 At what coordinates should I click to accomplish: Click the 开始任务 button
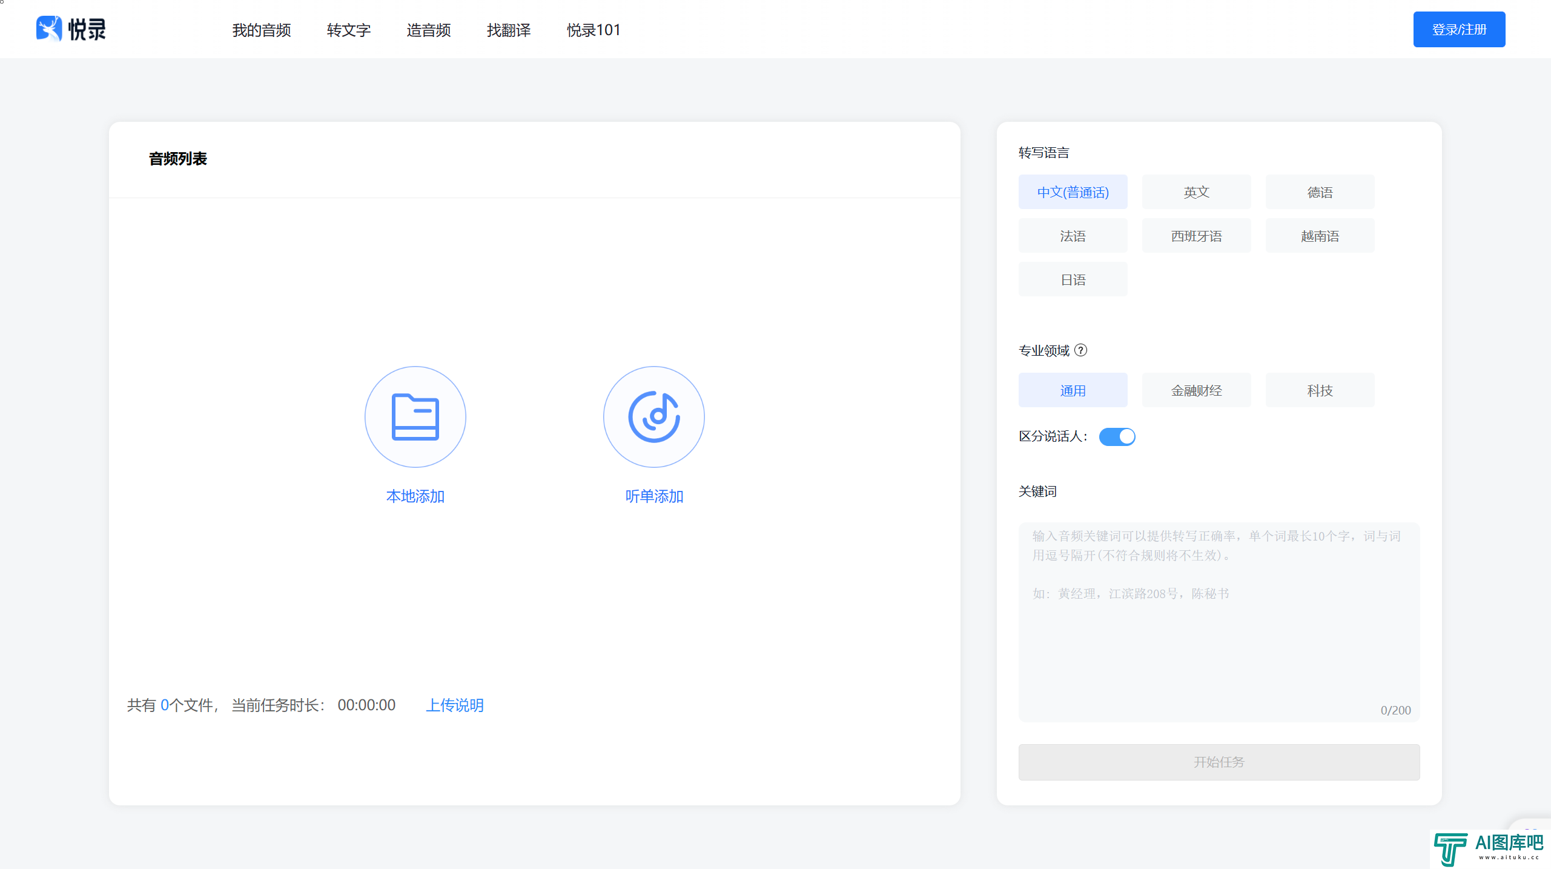tap(1219, 762)
